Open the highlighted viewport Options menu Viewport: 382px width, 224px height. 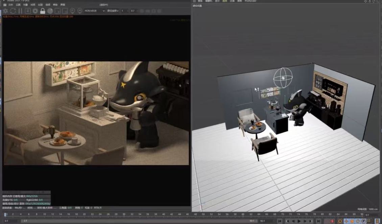pyautogui.click(x=224, y=1)
